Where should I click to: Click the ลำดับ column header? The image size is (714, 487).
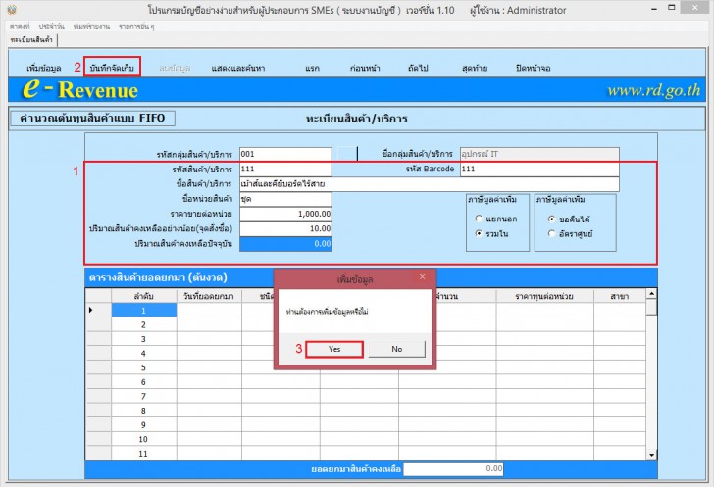[143, 296]
